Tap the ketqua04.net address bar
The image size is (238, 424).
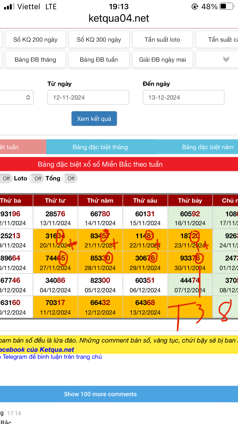[x=119, y=18]
